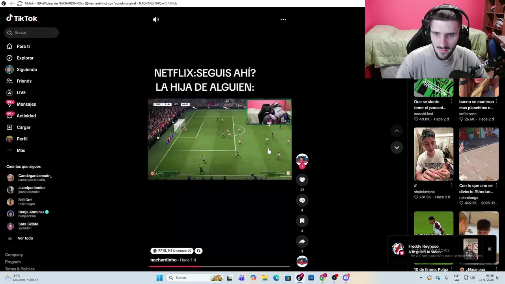Expand the Program footer section
Image resolution: width=505 pixels, height=284 pixels.
pos(13,262)
